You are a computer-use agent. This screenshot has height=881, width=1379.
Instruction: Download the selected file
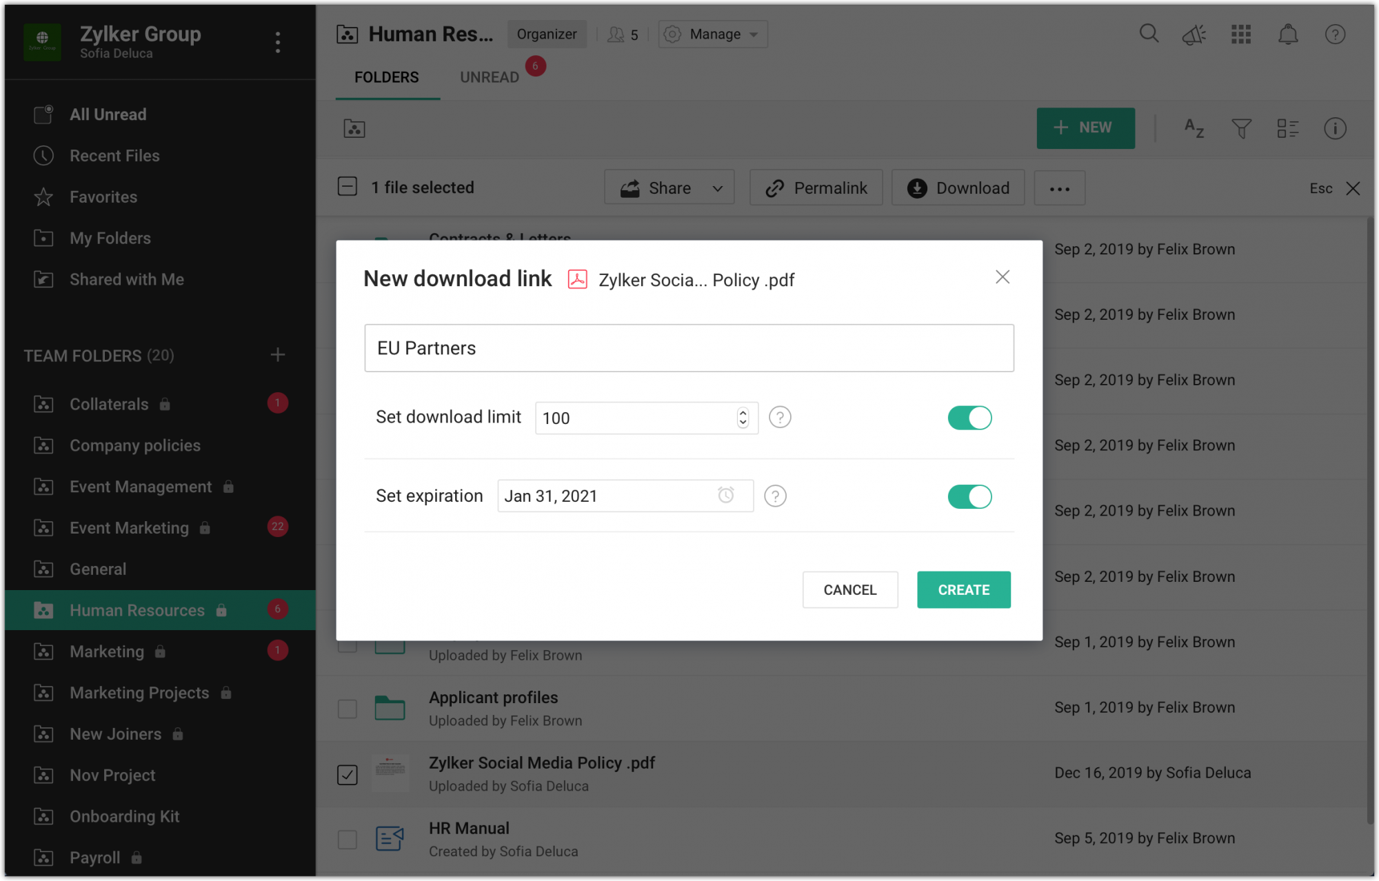(x=958, y=188)
